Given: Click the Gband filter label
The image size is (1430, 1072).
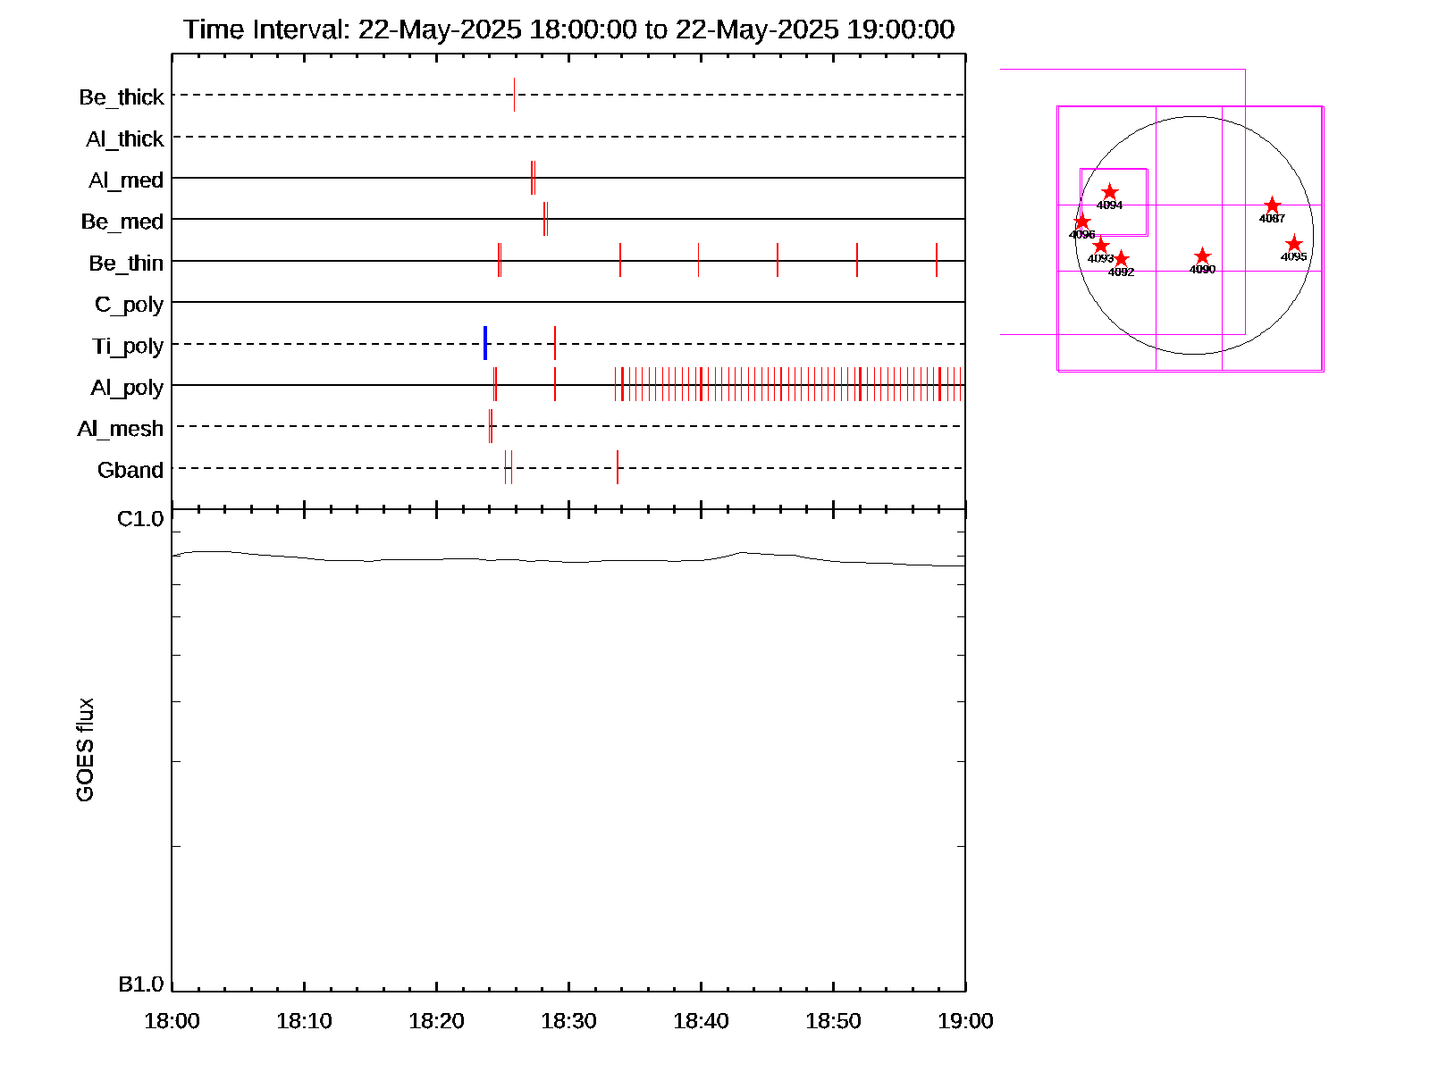Looking at the screenshot, I should pyautogui.click(x=130, y=470).
